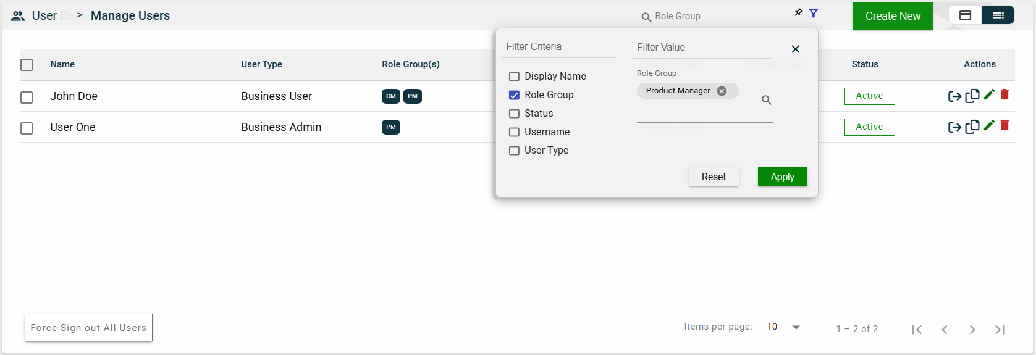Click the Create New button

(893, 16)
